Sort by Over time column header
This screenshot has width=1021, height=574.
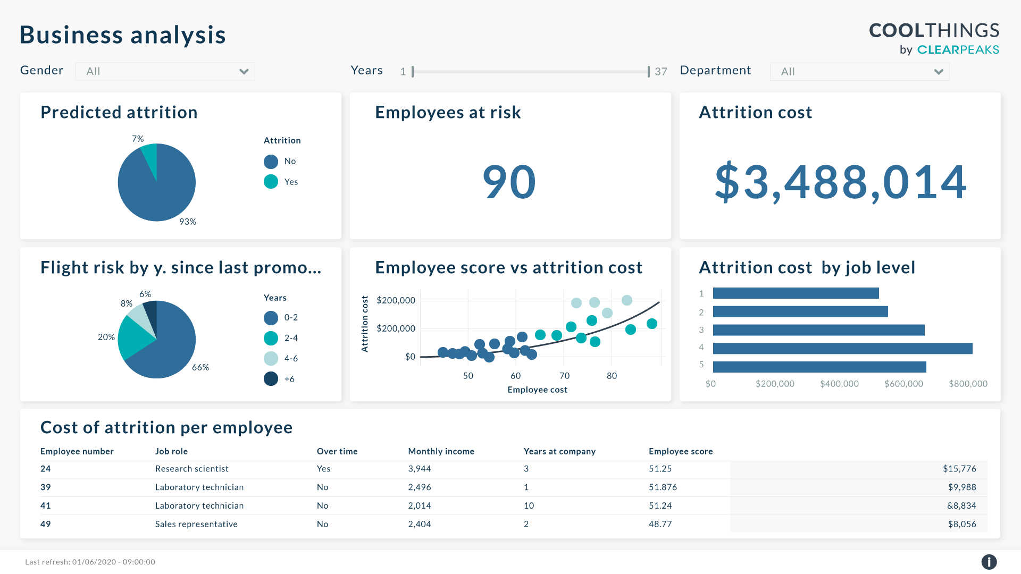point(337,451)
